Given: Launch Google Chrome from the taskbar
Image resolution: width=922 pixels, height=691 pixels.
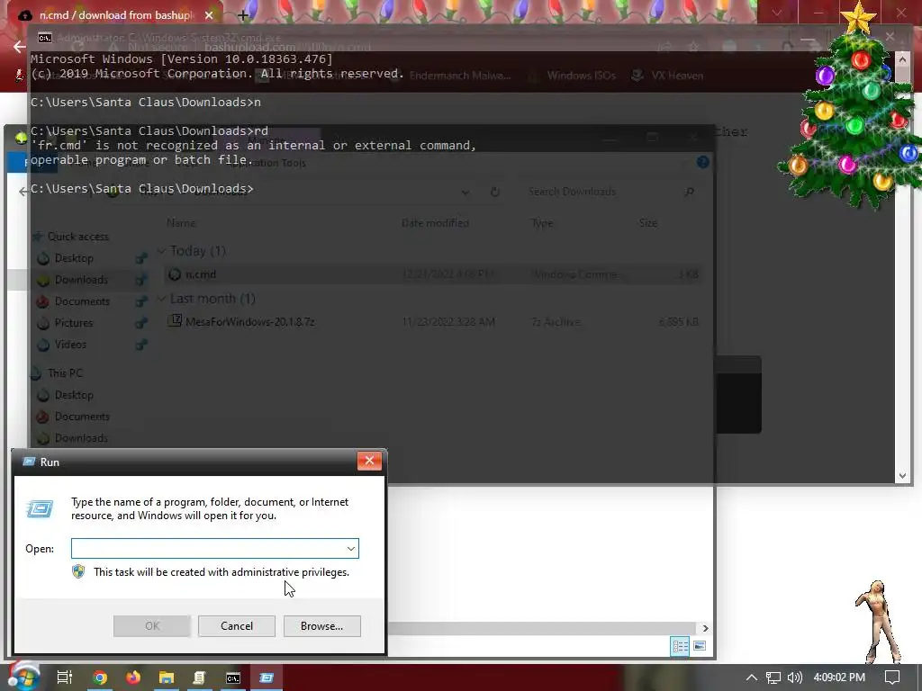Looking at the screenshot, I should pos(100,678).
